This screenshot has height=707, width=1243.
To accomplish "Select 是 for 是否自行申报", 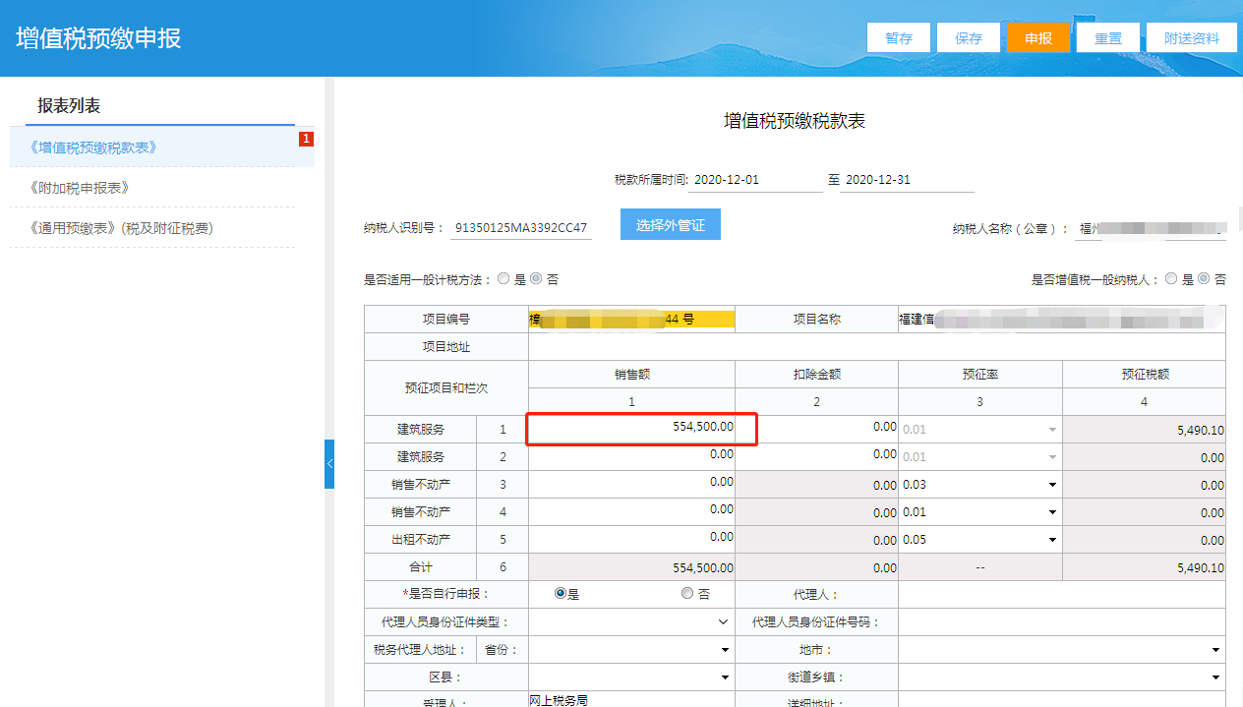I will coord(562,594).
